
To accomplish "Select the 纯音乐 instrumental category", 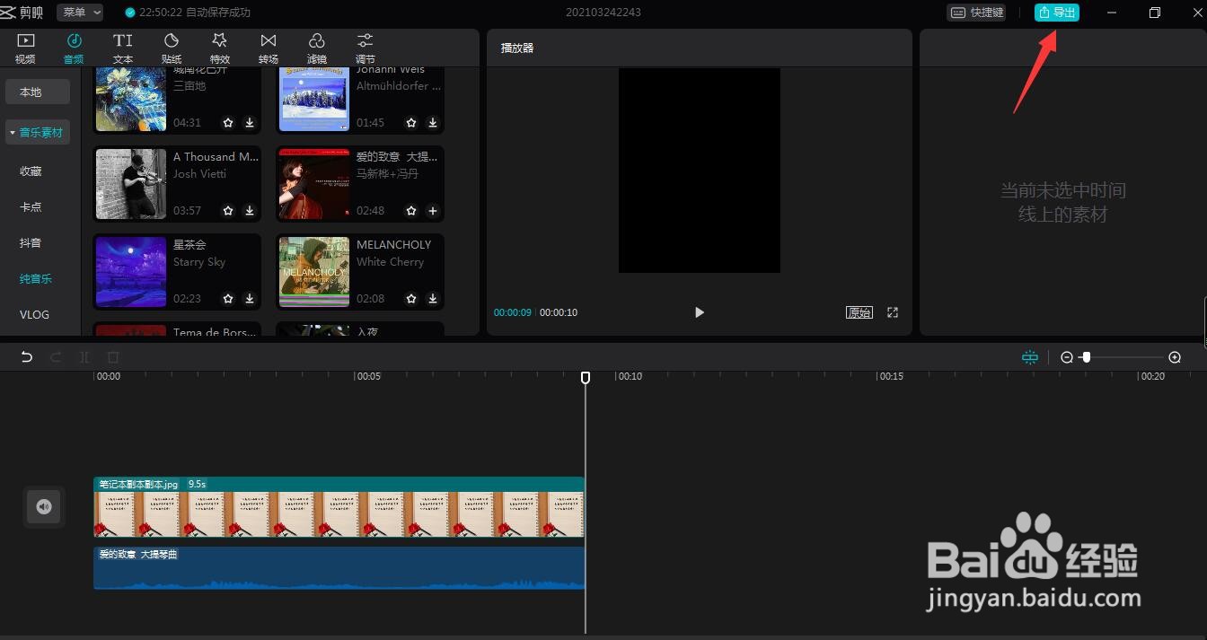I will 36,278.
